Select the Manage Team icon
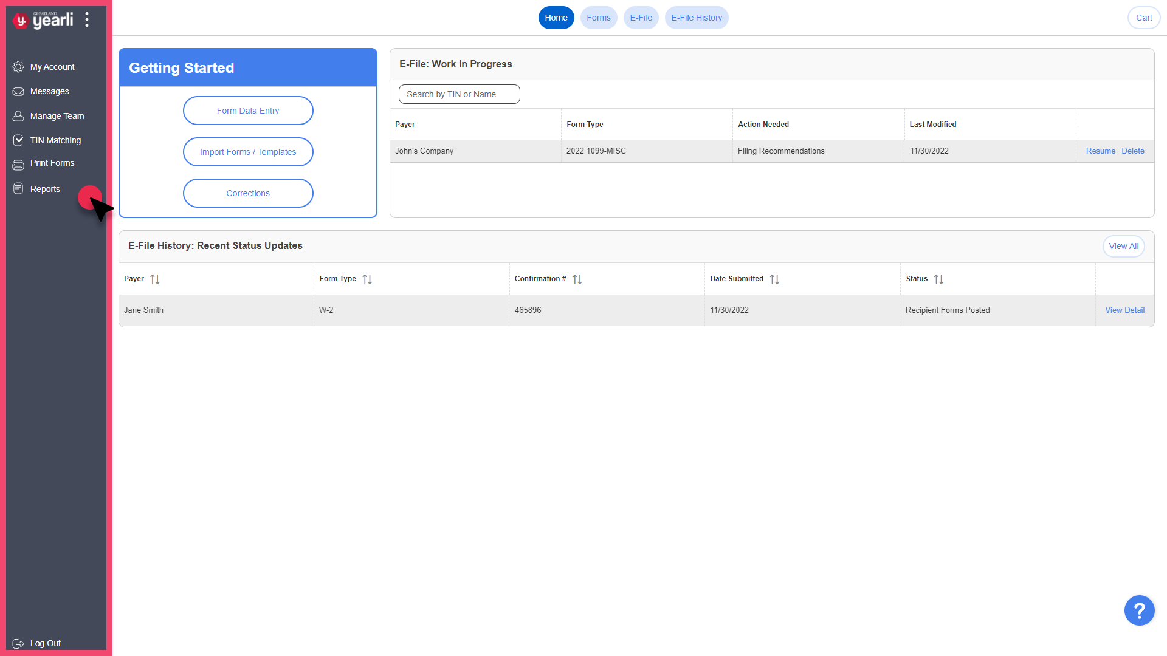Screen dimensions: 1167x656 18,116
